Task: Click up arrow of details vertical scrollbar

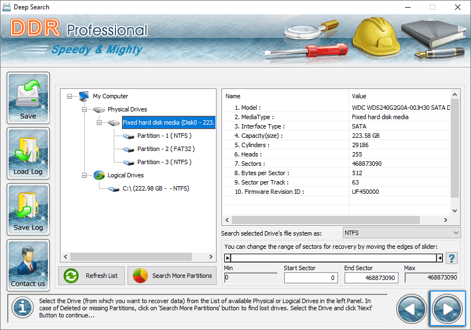Action: click(x=455, y=95)
